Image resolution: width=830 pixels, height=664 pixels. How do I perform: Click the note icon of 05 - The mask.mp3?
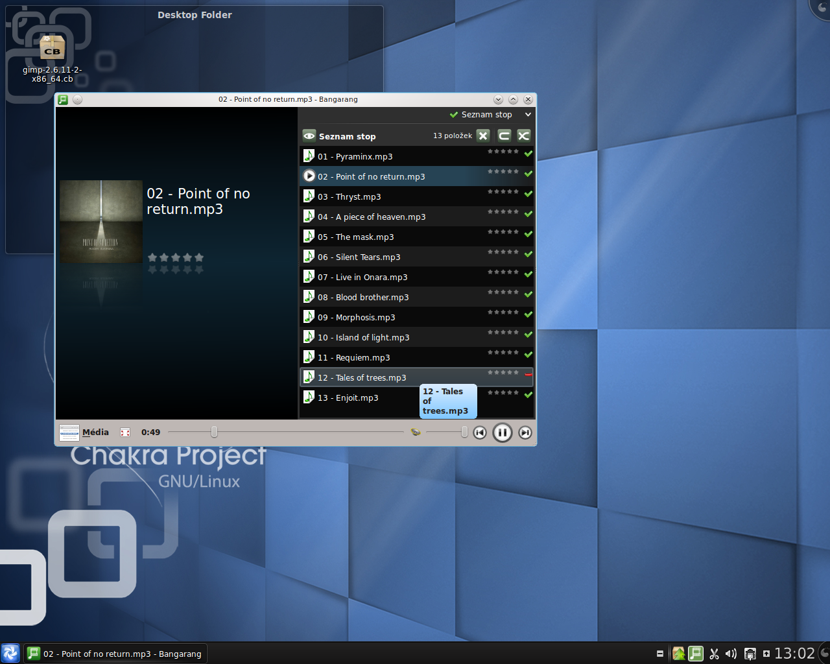click(309, 237)
